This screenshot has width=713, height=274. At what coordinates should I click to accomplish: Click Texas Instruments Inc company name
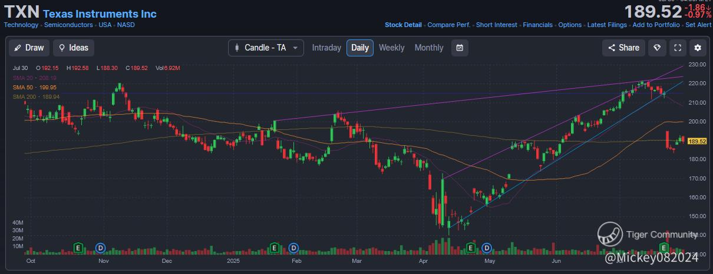[100, 13]
